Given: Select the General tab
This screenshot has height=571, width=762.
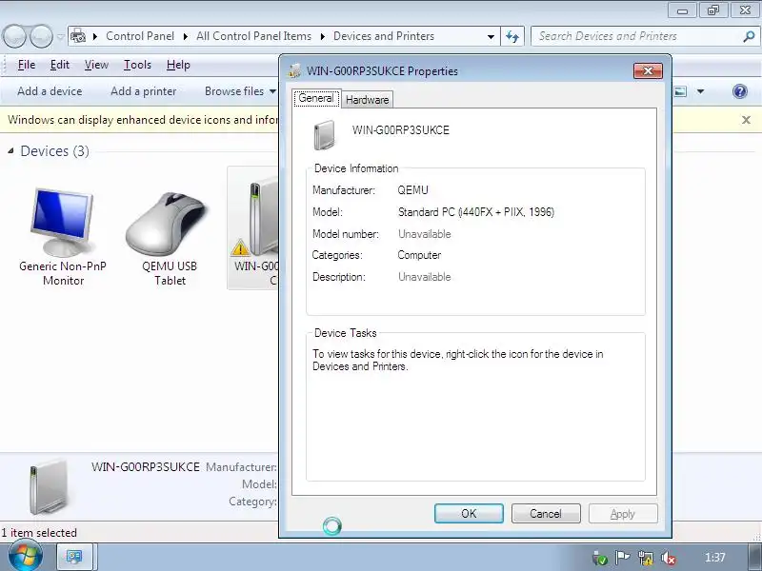Looking at the screenshot, I should tap(316, 98).
